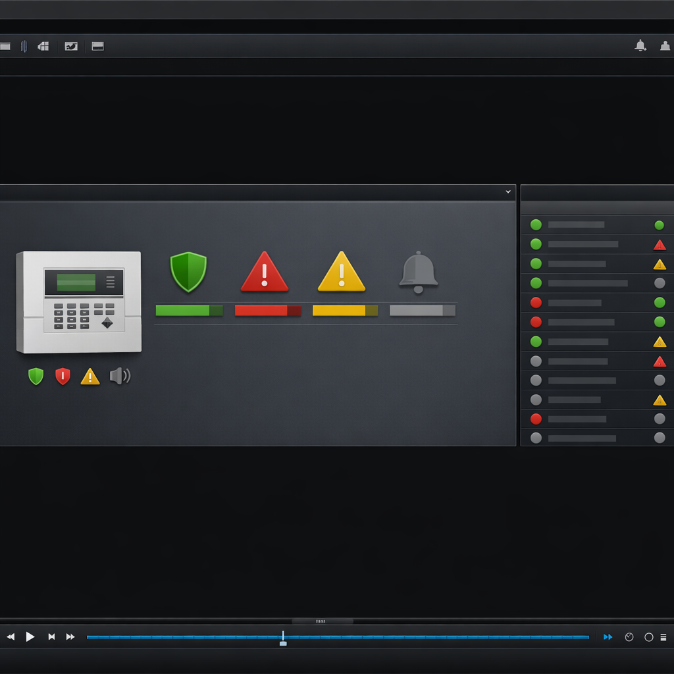Collapse the alarm panel header chevron
Viewport: 674px width, 674px height.
click(x=508, y=192)
